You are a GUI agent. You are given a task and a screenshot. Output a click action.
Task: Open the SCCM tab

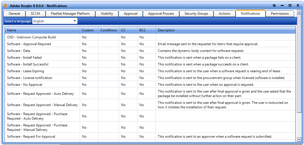[35, 14]
